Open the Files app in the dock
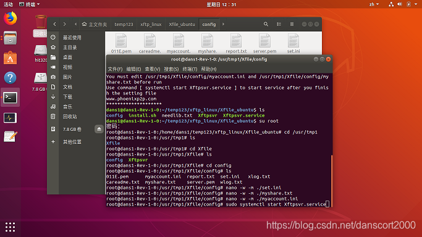422x237 pixels. (11, 38)
